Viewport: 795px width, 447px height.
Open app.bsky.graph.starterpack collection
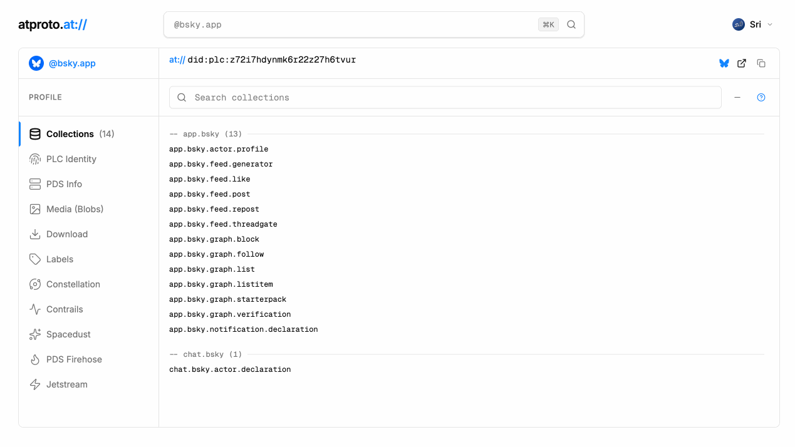click(227, 299)
